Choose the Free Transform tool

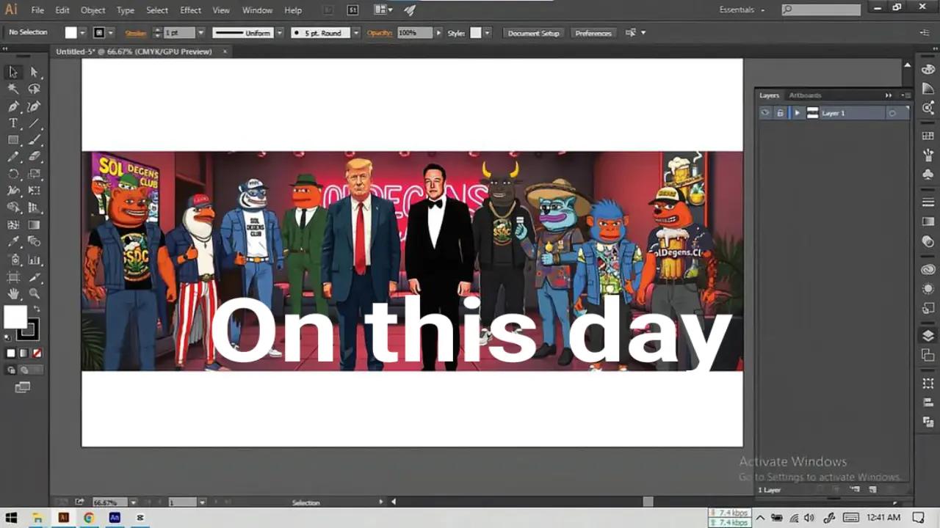(x=34, y=191)
